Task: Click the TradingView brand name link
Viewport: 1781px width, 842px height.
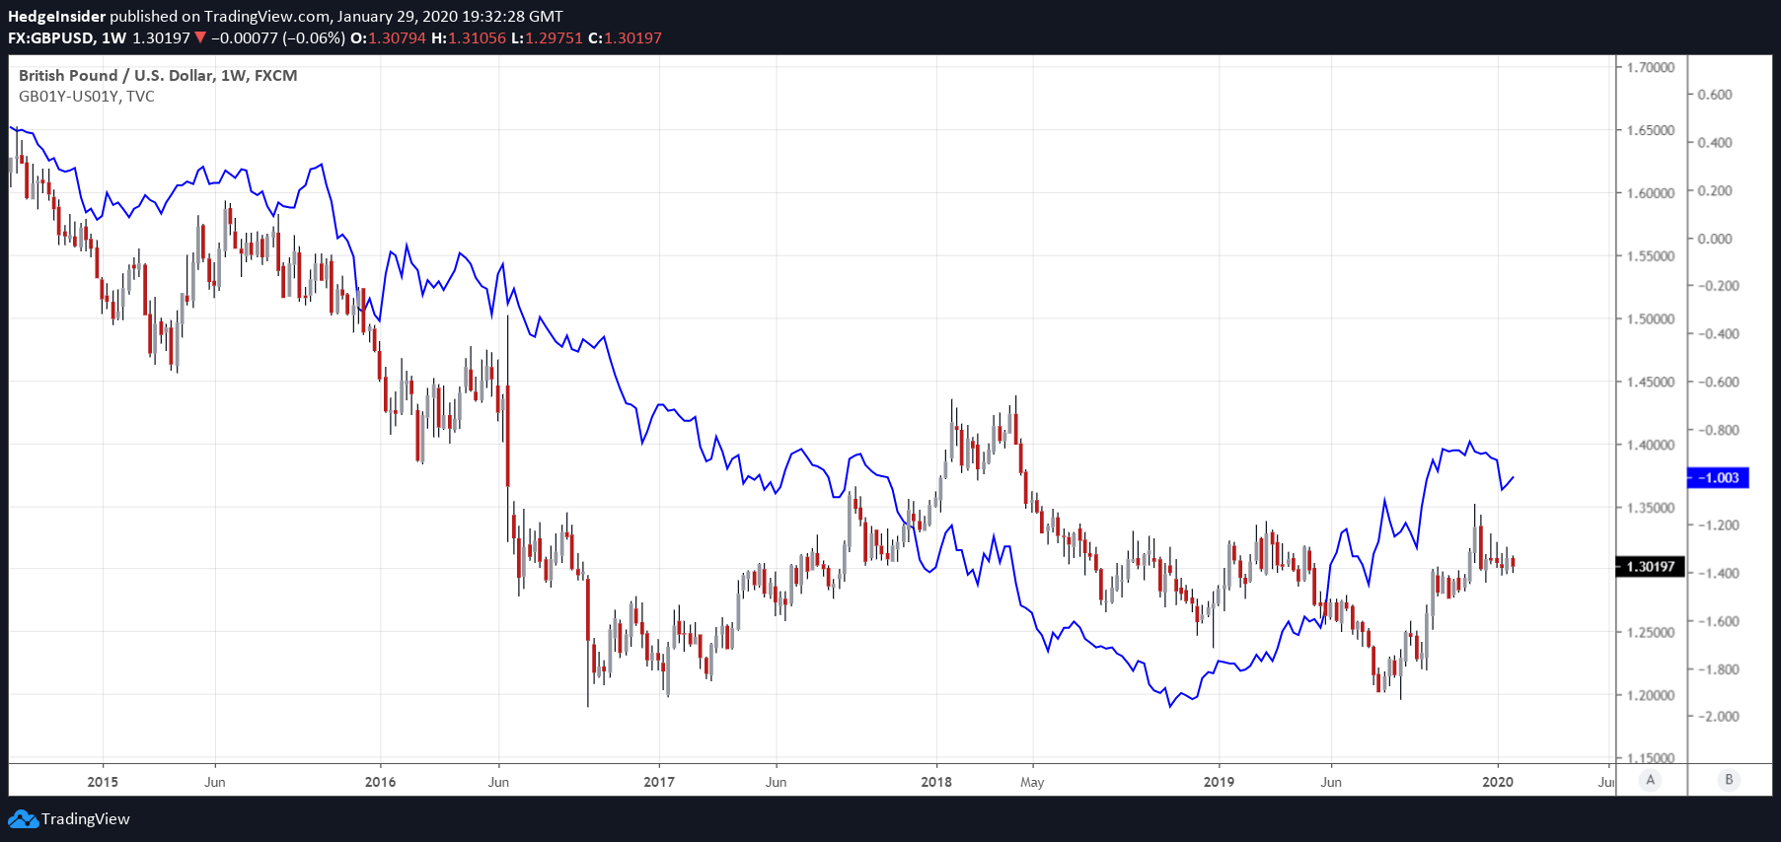Action: coord(86,819)
